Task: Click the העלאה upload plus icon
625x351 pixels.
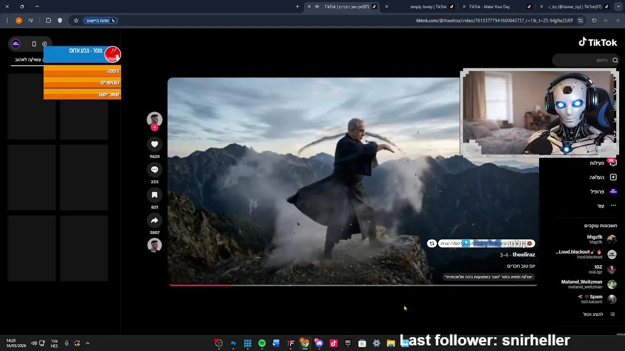Action: coord(613,177)
